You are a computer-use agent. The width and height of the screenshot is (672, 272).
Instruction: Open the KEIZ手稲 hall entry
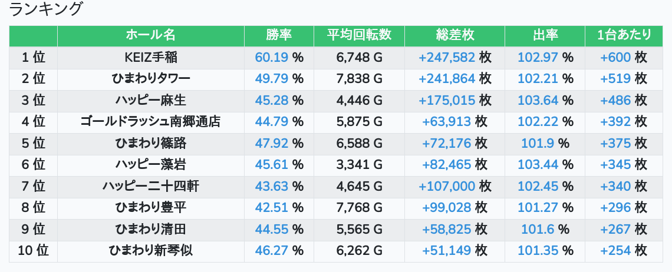click(150, 58)
